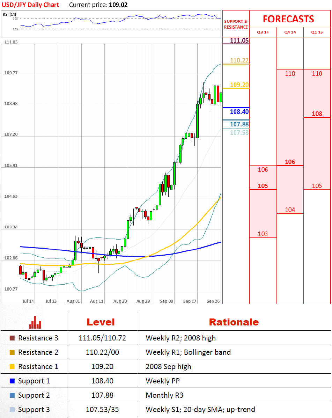Click the Resistance 3 dark red color square
332x418 pixels.
click(x=12, y=338)
